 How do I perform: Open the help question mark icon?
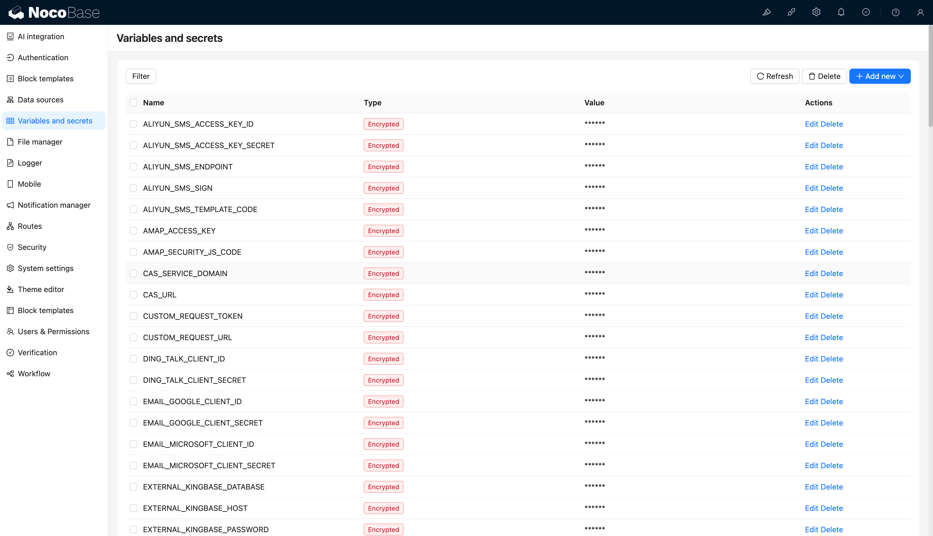[895, 12]
